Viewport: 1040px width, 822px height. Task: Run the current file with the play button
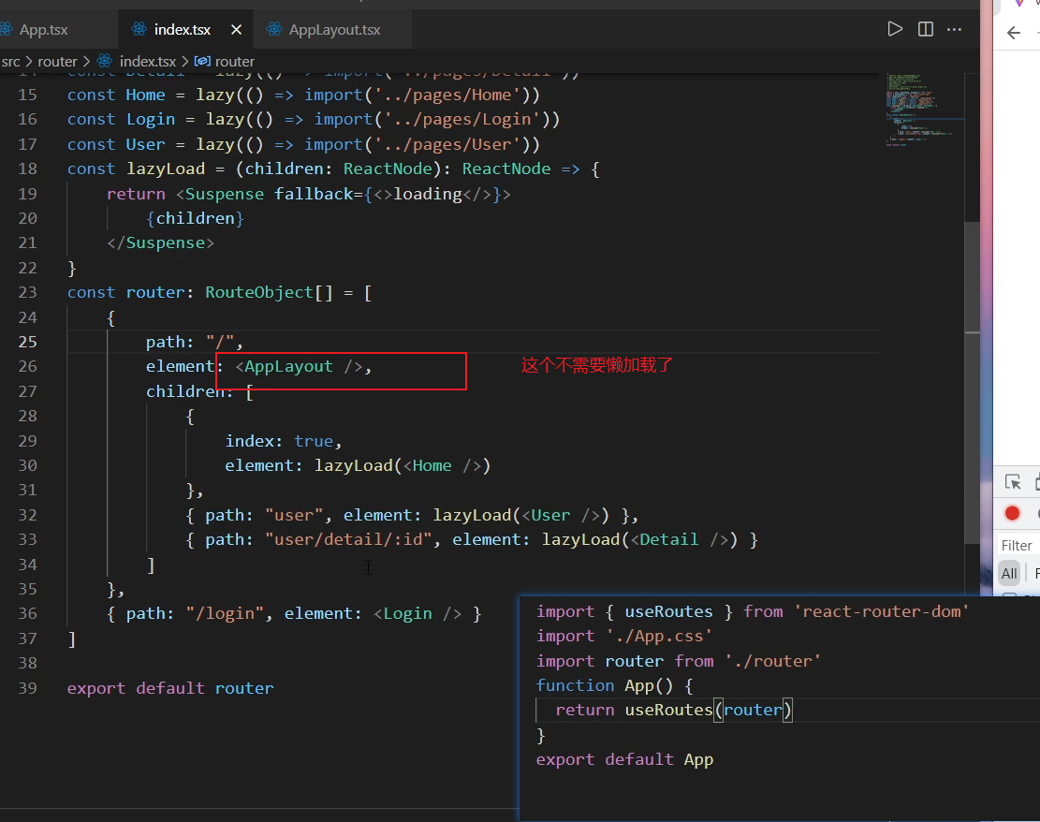[x=894, y=28]
